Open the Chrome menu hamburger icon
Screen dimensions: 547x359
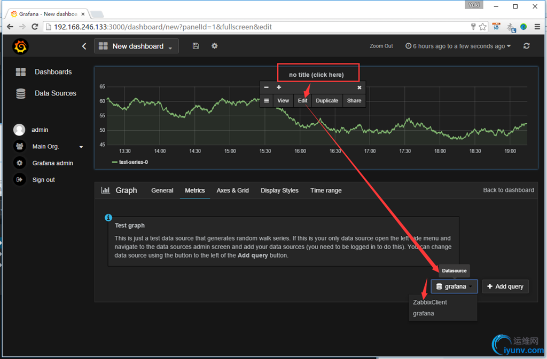537,27
